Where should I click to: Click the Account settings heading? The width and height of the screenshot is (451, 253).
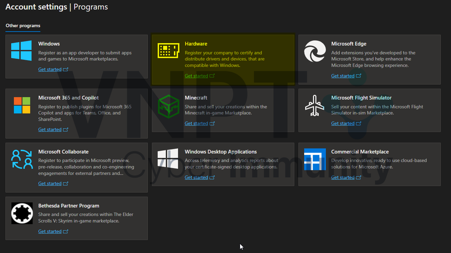point(36,7)
